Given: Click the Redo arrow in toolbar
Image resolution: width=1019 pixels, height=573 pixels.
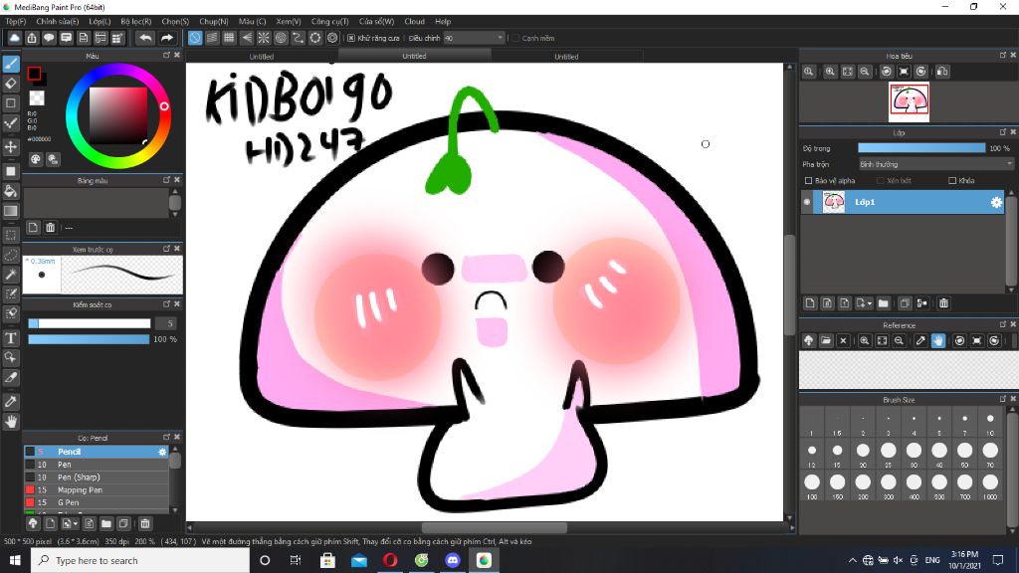Looking at the screenshot, I should point(167,38).
